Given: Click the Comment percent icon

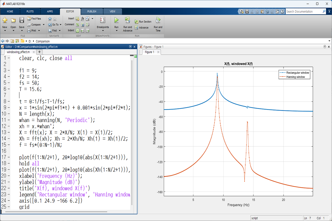Looking at the screenshot, I should (x=77, y=25).
